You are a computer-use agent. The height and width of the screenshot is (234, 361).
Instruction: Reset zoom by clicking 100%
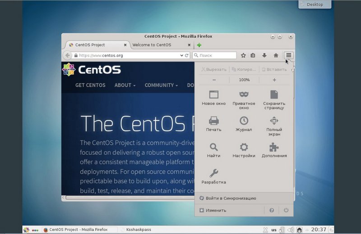pyautogui.click(x=244, y=80)
